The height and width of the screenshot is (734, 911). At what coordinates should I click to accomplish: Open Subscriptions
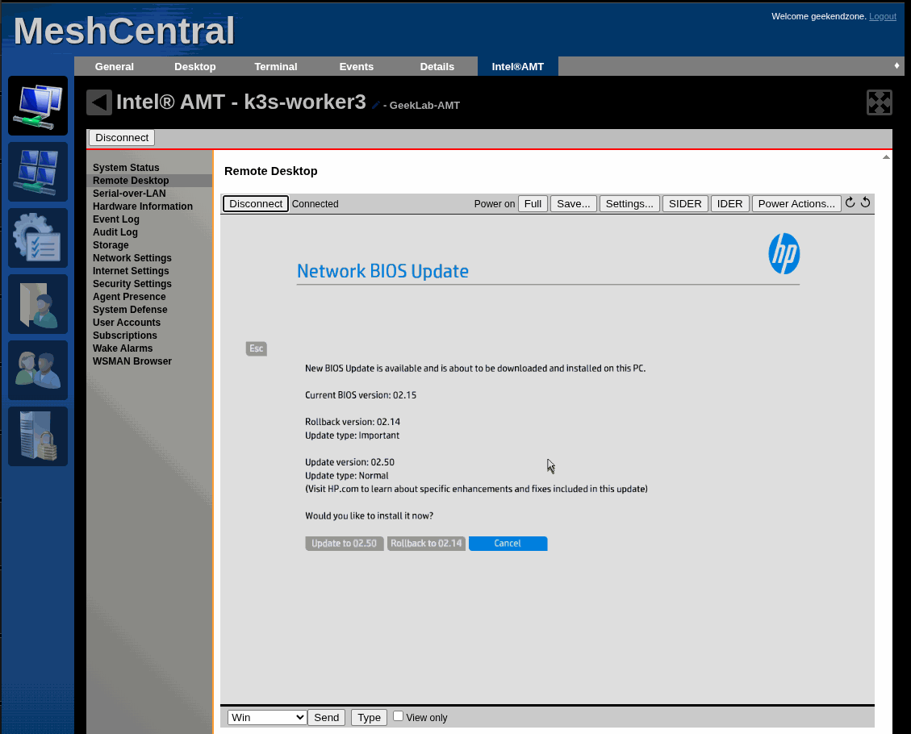point(124,335)
